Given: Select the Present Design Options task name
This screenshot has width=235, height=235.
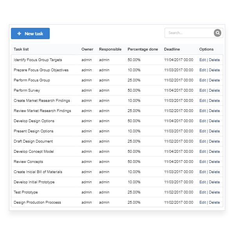Looking at the screenshot, I should tap(34, 131).
